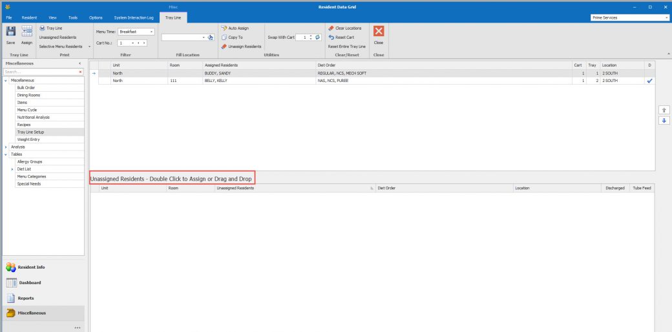Viewport: 672px width, 332px height.
Task: Click the Assign icon in ribbon
Action: tap(26, 32)
